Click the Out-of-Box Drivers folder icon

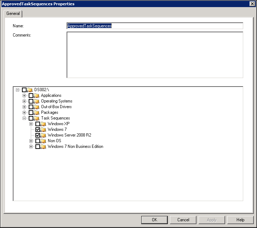[x=36, y=107]
